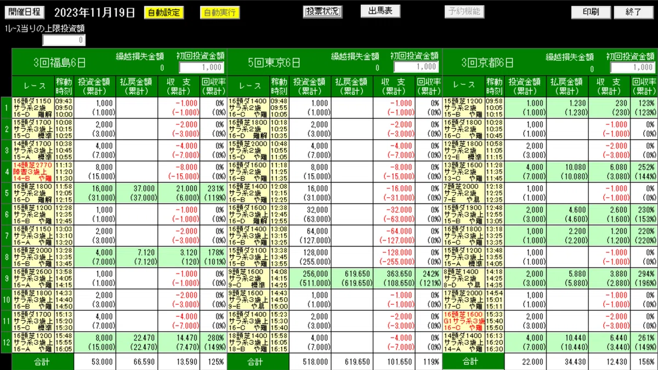
Task: Click the 7,120 payout cell
Action: (x=137, y=257)
